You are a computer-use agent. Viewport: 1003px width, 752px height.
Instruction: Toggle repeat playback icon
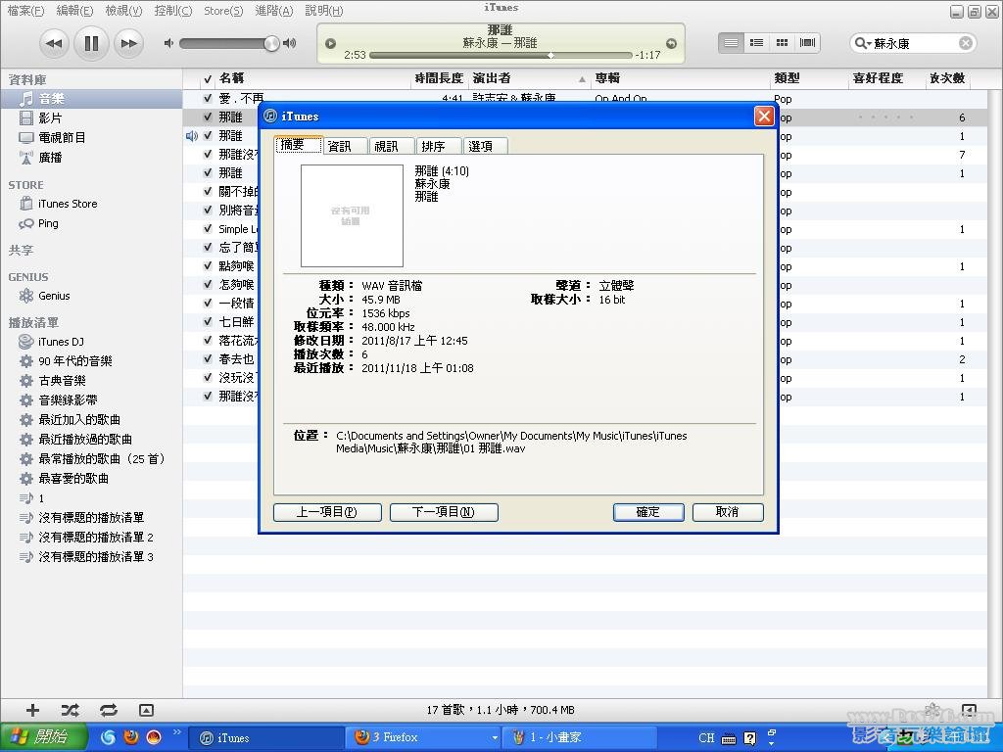(x=109, y=710)
